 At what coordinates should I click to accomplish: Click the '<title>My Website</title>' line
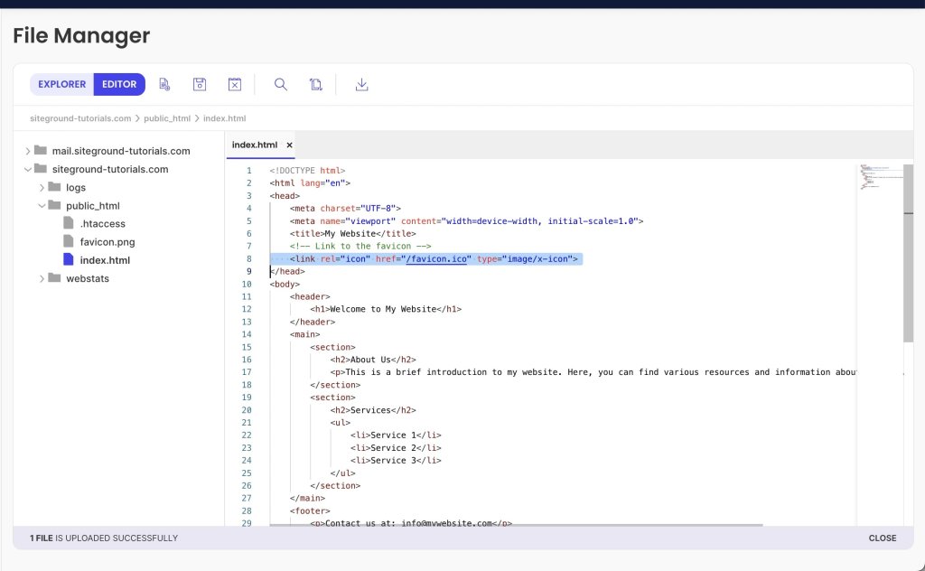pyautogui.click(x=353, y=234)
